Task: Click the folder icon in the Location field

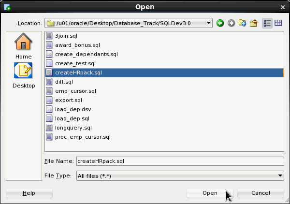Action: point(50,23)
